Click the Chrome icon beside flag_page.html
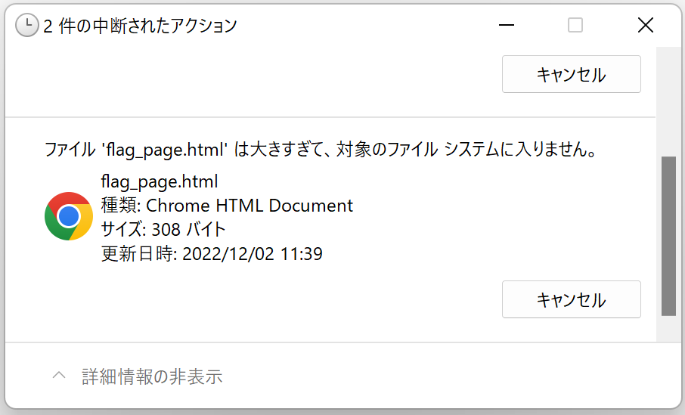The width and height of the screenshot is (685, 415). coord(69,216)
